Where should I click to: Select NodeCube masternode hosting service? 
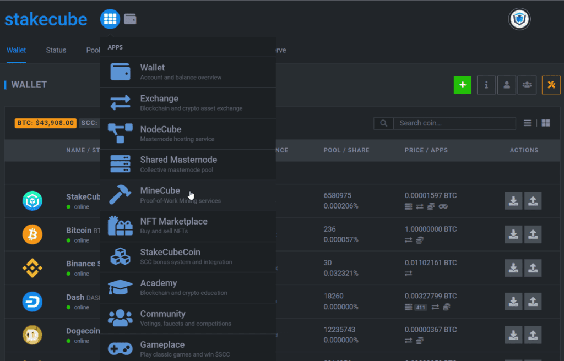(188, 134)
